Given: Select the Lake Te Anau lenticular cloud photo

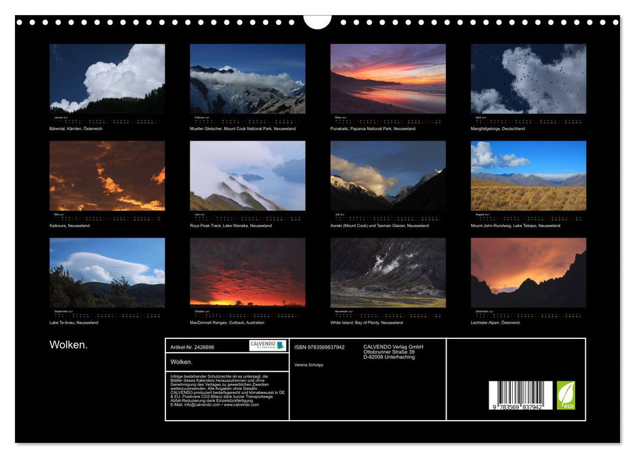Looking at the screenshot, I should [x=107, y=272].
